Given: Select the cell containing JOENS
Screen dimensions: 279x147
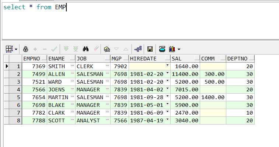Looking at the screenshot, I should pyautogui.click(x=61, y=90).
